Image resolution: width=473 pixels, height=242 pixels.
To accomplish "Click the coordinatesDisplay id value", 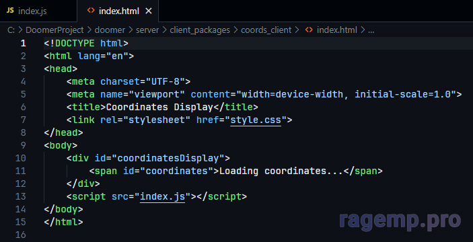I will pos(168,158).
